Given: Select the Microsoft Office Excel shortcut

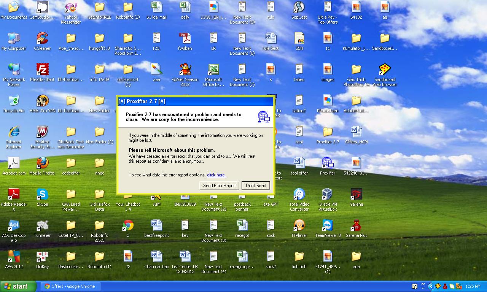Looking at the screenshot, I should (213, 75).
